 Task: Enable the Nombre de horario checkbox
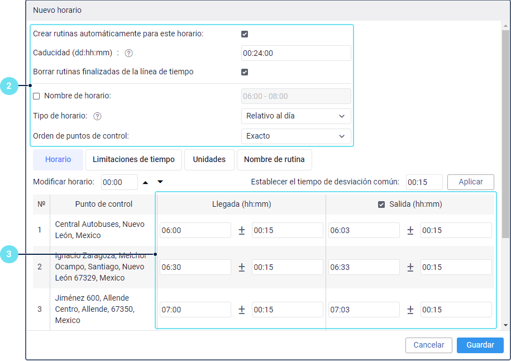click(x=37, y=96)
